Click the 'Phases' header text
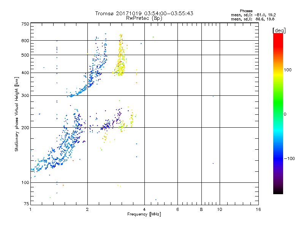The image size is (304, 228). tap(246, 11)
